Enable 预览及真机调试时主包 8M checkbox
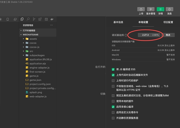Image resolution: width=180 pixels, height=128 pixels. [113, 96]
